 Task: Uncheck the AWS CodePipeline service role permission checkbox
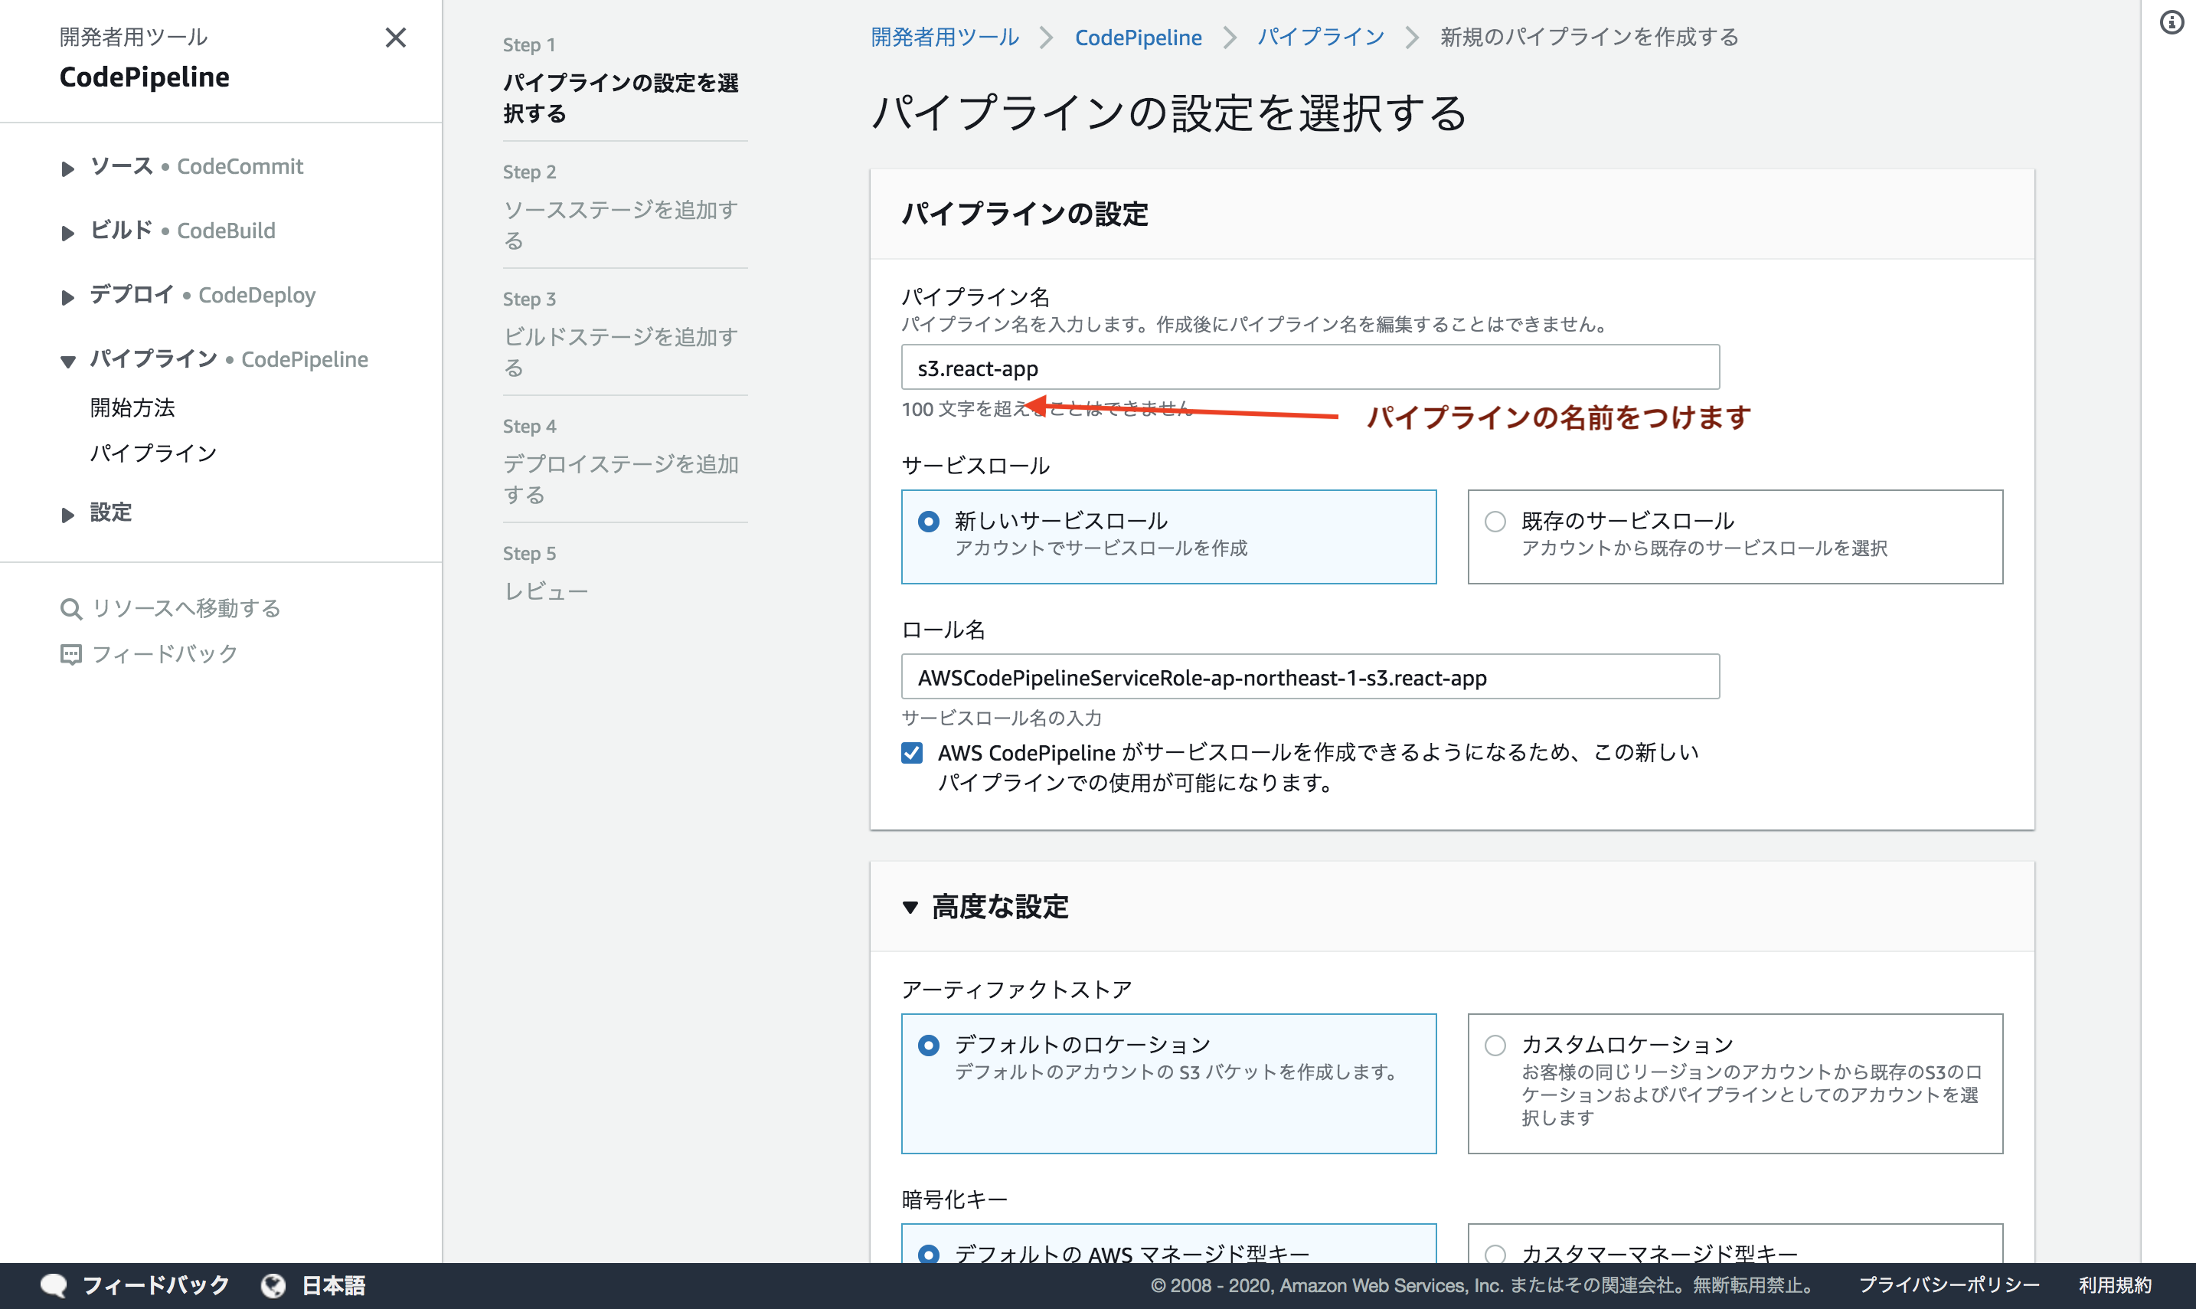pyautogui.click(x=911, y=752)
